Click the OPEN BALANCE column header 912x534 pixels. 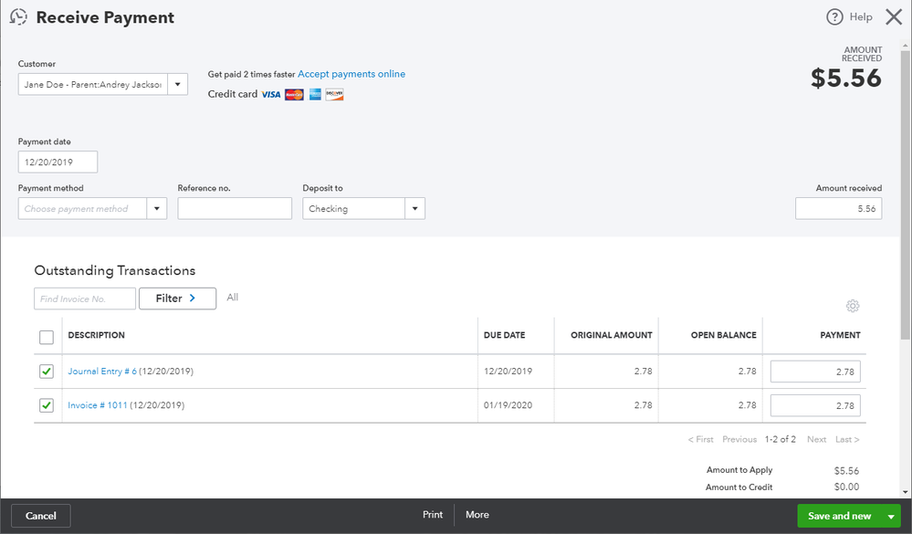coord(724,335)
